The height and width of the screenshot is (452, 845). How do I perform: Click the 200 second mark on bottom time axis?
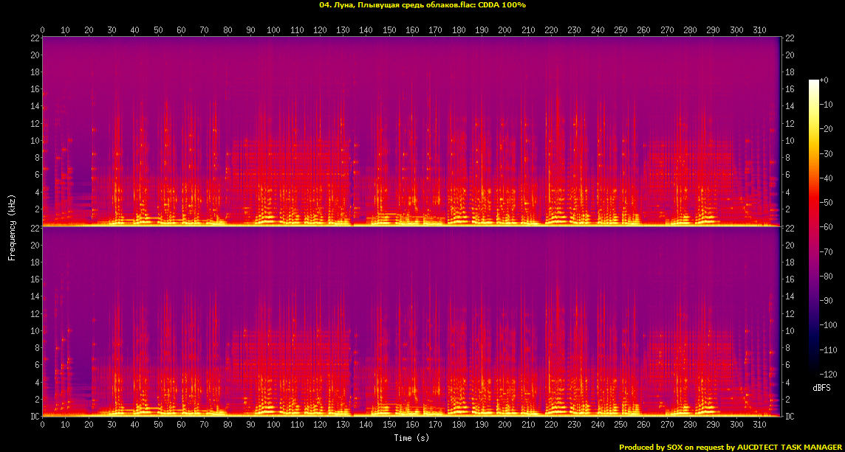(x=504, y=425)
